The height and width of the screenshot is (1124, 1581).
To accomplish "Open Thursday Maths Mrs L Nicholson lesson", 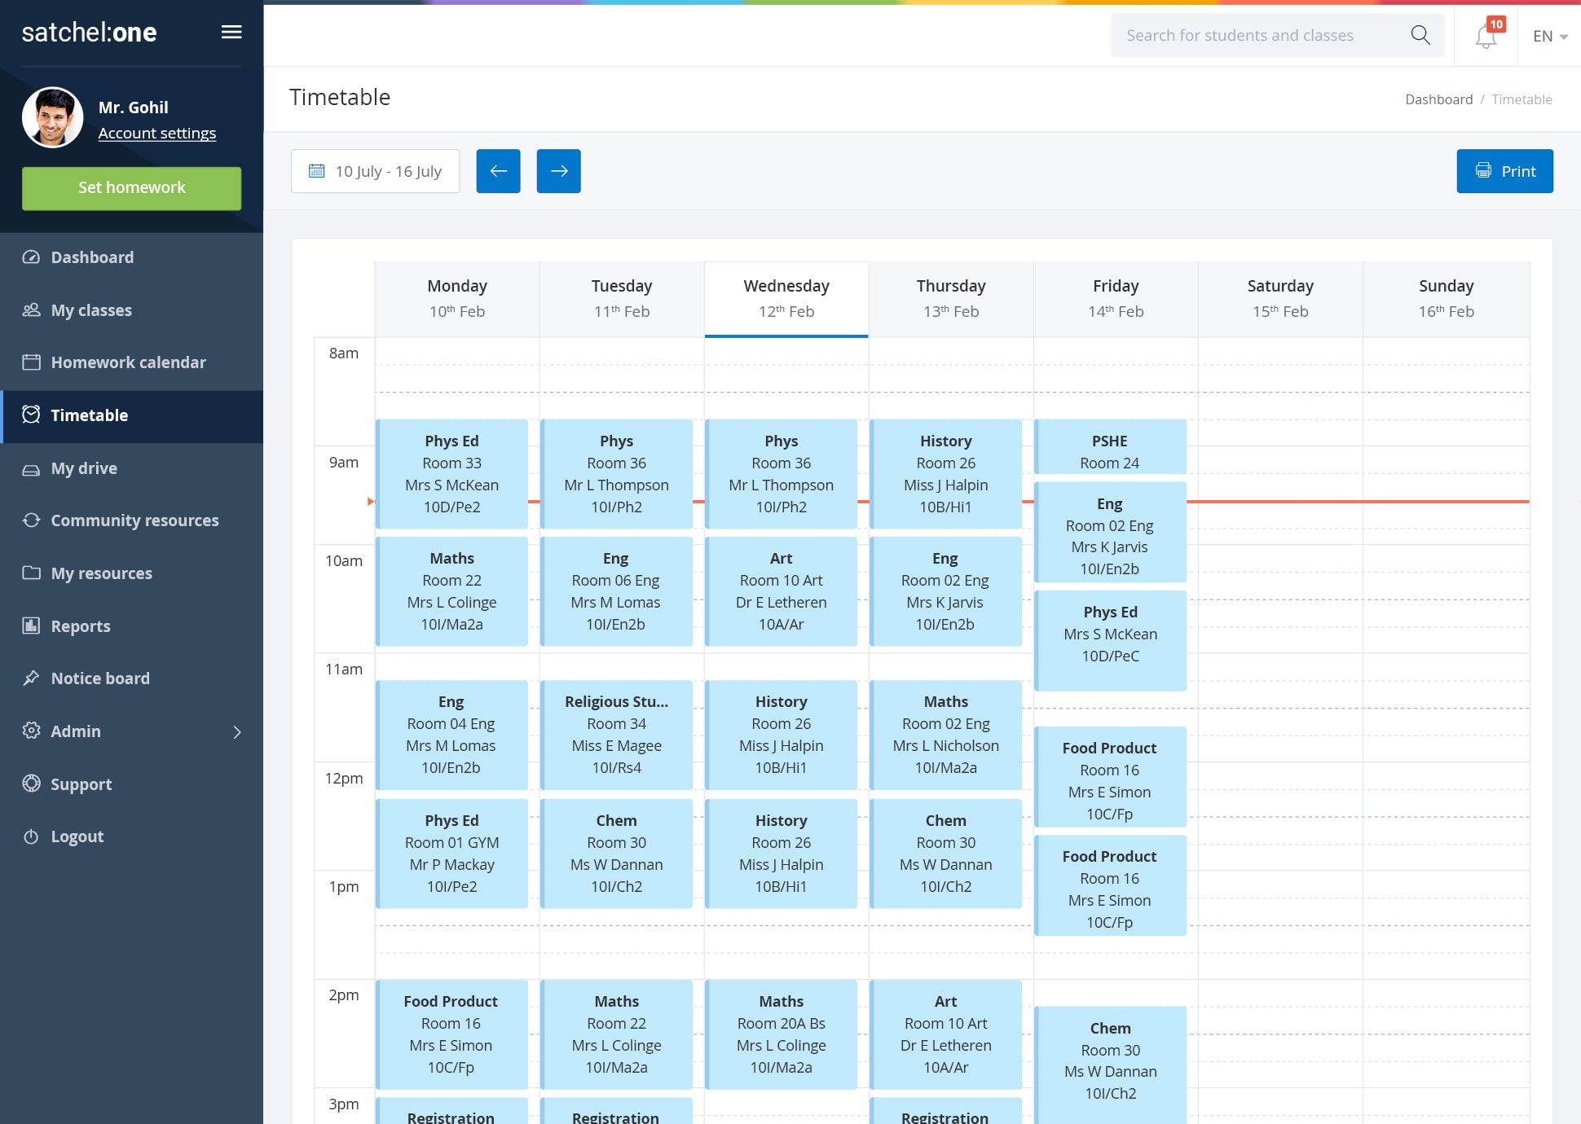I will pyautogui.click(x=945, y=735).
